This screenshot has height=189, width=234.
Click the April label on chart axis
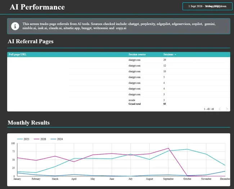tap(74, 179)
